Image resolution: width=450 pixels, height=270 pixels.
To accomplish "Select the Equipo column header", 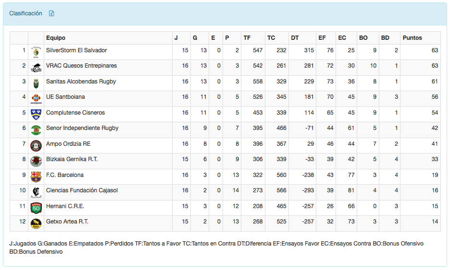I will 56,38.
